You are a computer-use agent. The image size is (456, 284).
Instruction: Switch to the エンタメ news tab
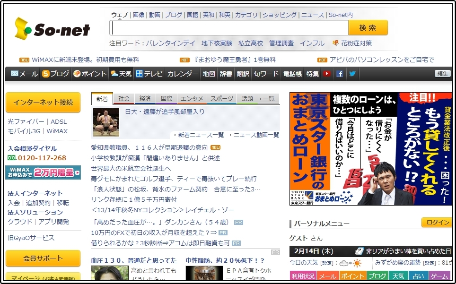coord(192,99)
